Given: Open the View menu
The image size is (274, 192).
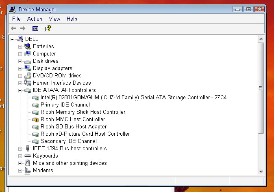Looking at the screenshot, I should tap(54, 19).
